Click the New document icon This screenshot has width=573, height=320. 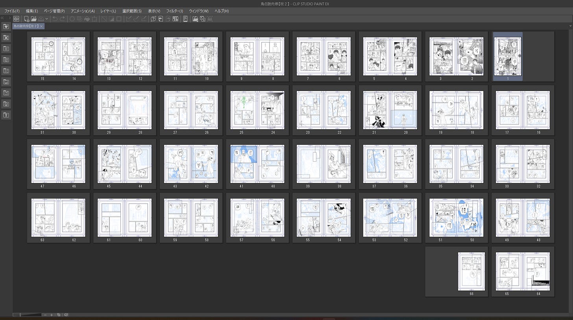pyautogui.click(x=26, y=18)
